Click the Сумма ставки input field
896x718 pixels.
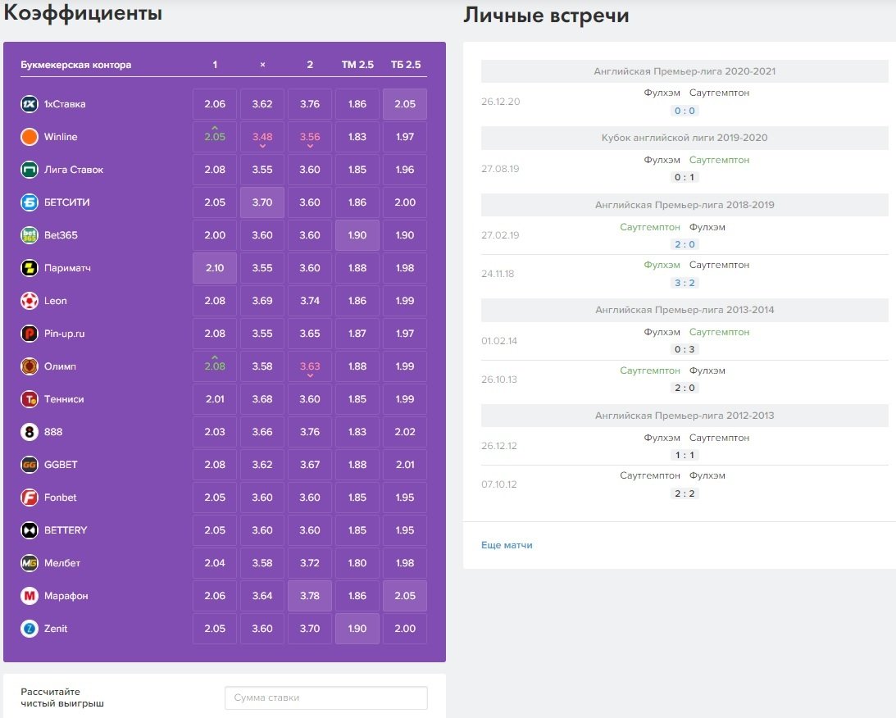click(x=325, y=698)
